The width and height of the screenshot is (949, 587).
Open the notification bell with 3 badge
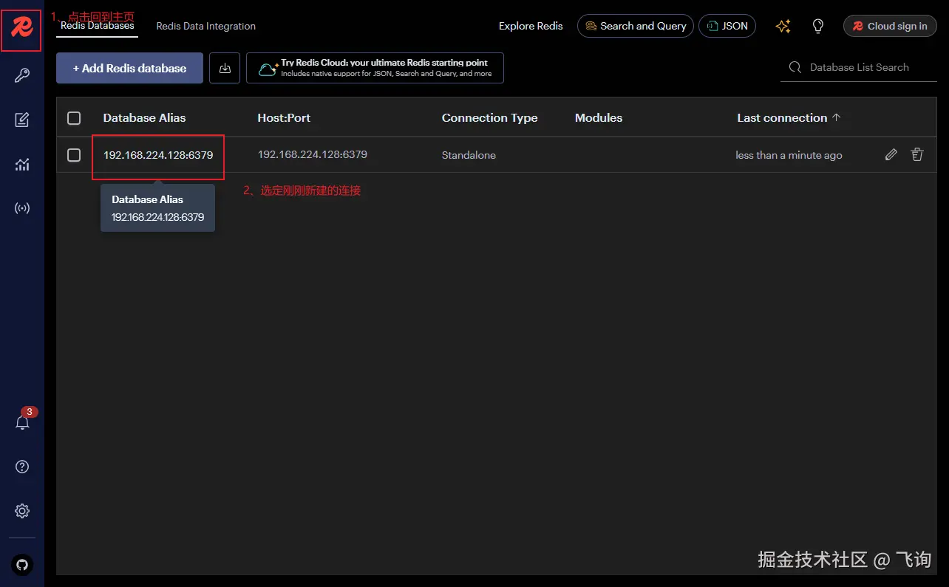(23, 422)
